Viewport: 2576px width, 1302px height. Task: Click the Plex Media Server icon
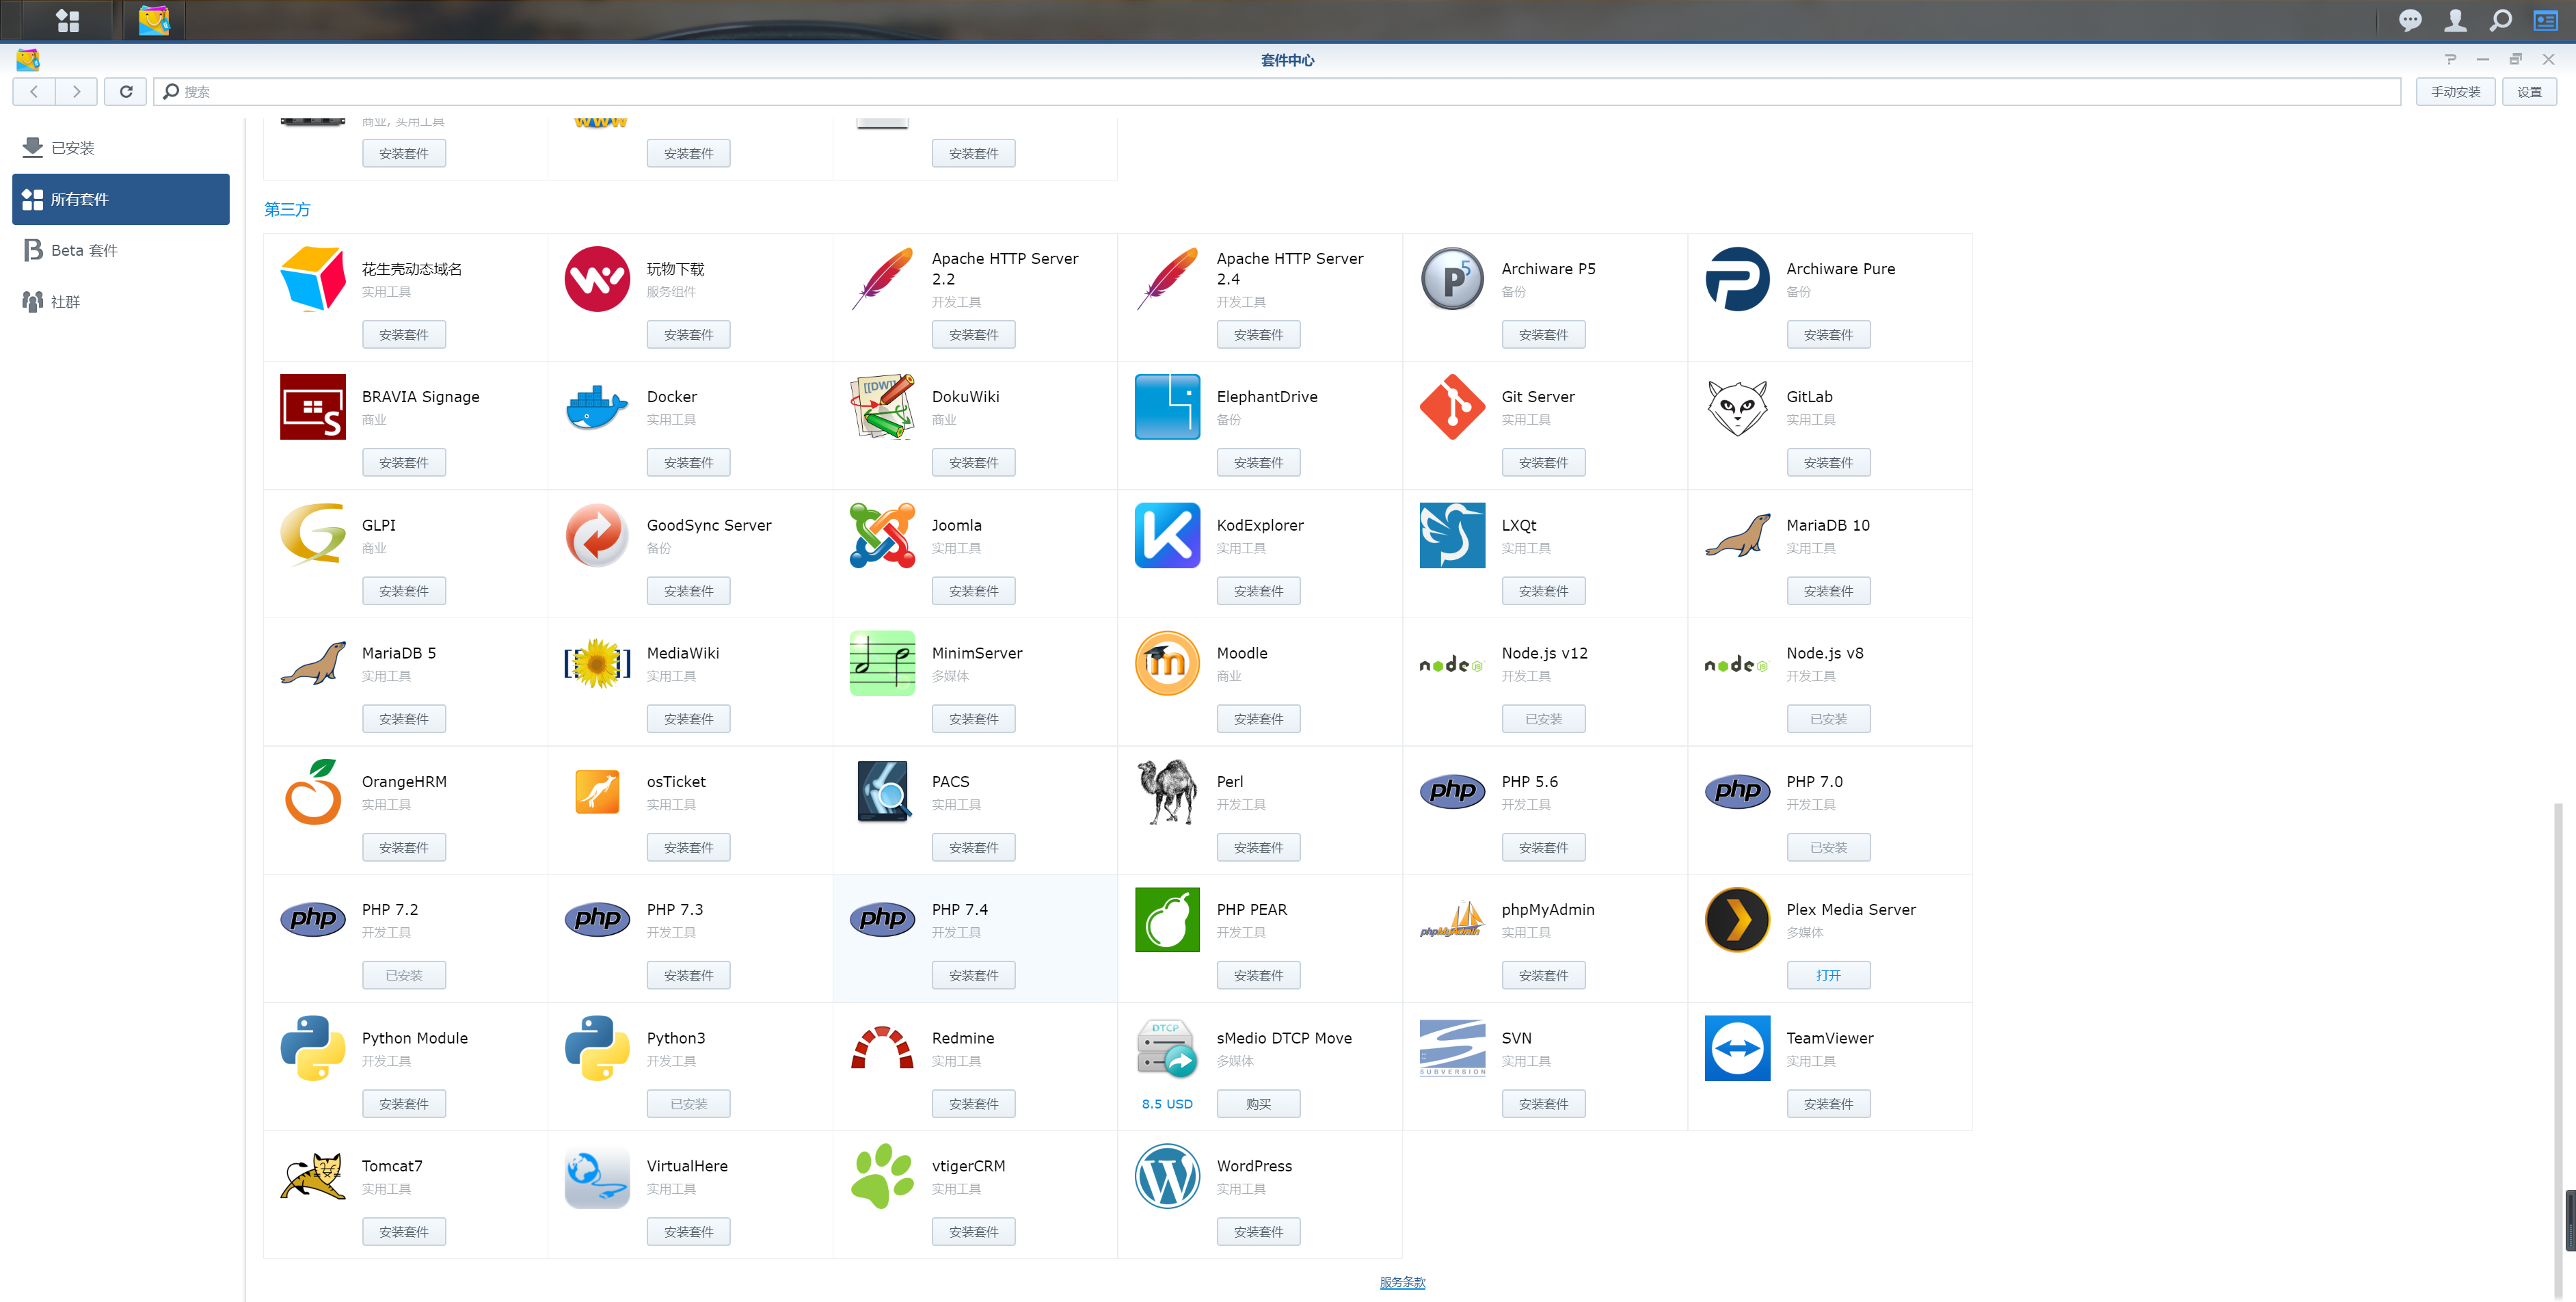click(1737, 919)
